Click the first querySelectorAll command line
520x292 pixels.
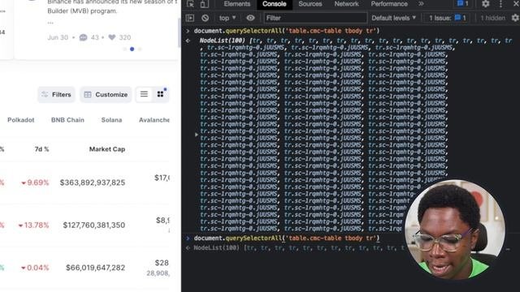coord(287,31)
